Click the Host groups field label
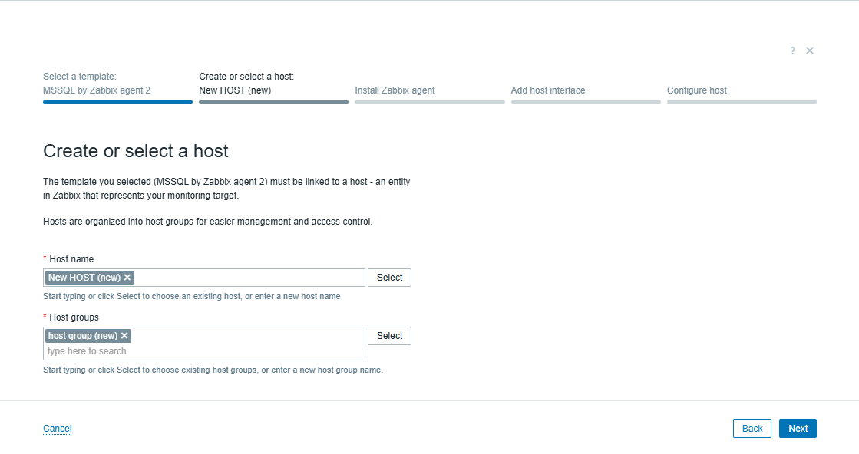This screenshot has height=454, width=859. [74, 317]
